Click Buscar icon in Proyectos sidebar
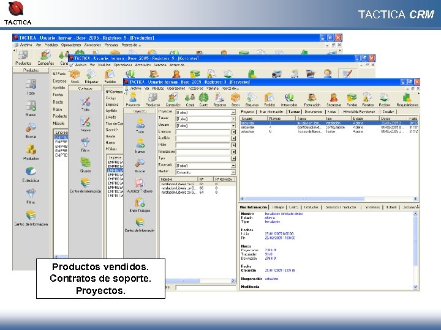This screenshot has height=330, width=441. 140,166
